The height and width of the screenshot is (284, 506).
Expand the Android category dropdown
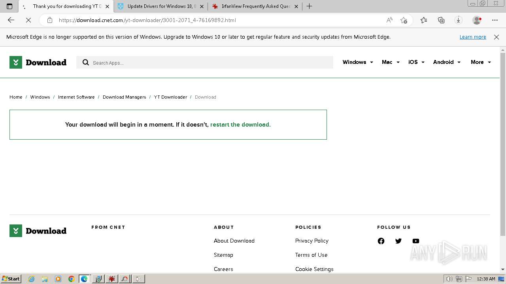coord(447,62)
